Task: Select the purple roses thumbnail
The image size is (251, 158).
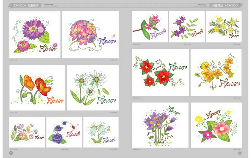Action: [64, 132]
